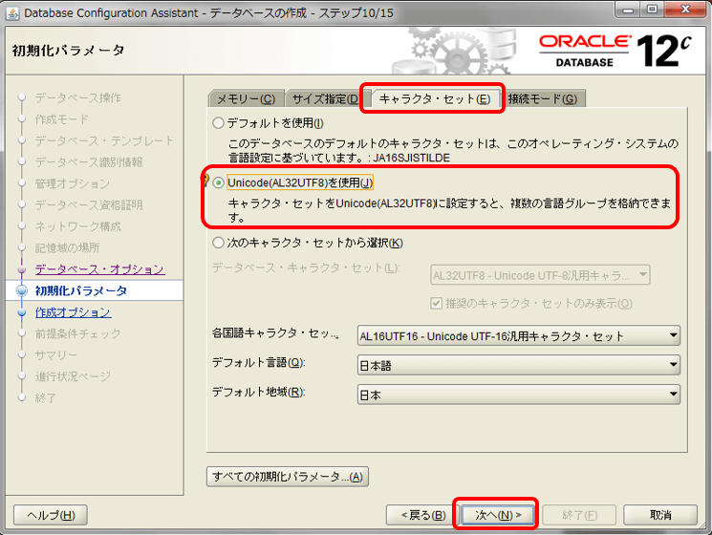The width and height of the screenshot is (712, 535).
Task: Switch to the メモリー tab
Action: (247, 99)
